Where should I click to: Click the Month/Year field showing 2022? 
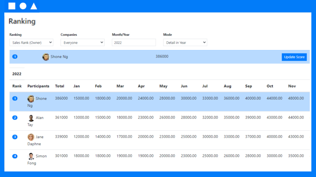tap(134, 42)
